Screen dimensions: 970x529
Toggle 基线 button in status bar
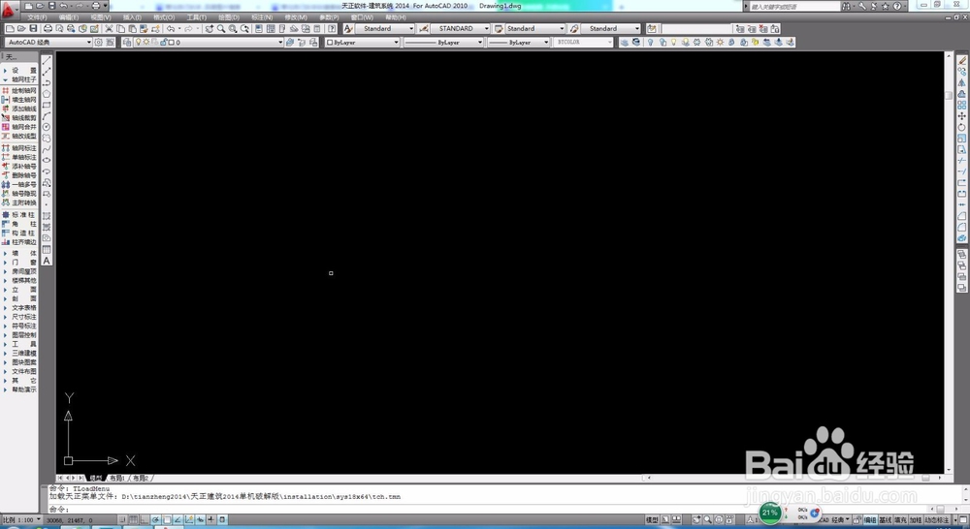click(886, 520)
